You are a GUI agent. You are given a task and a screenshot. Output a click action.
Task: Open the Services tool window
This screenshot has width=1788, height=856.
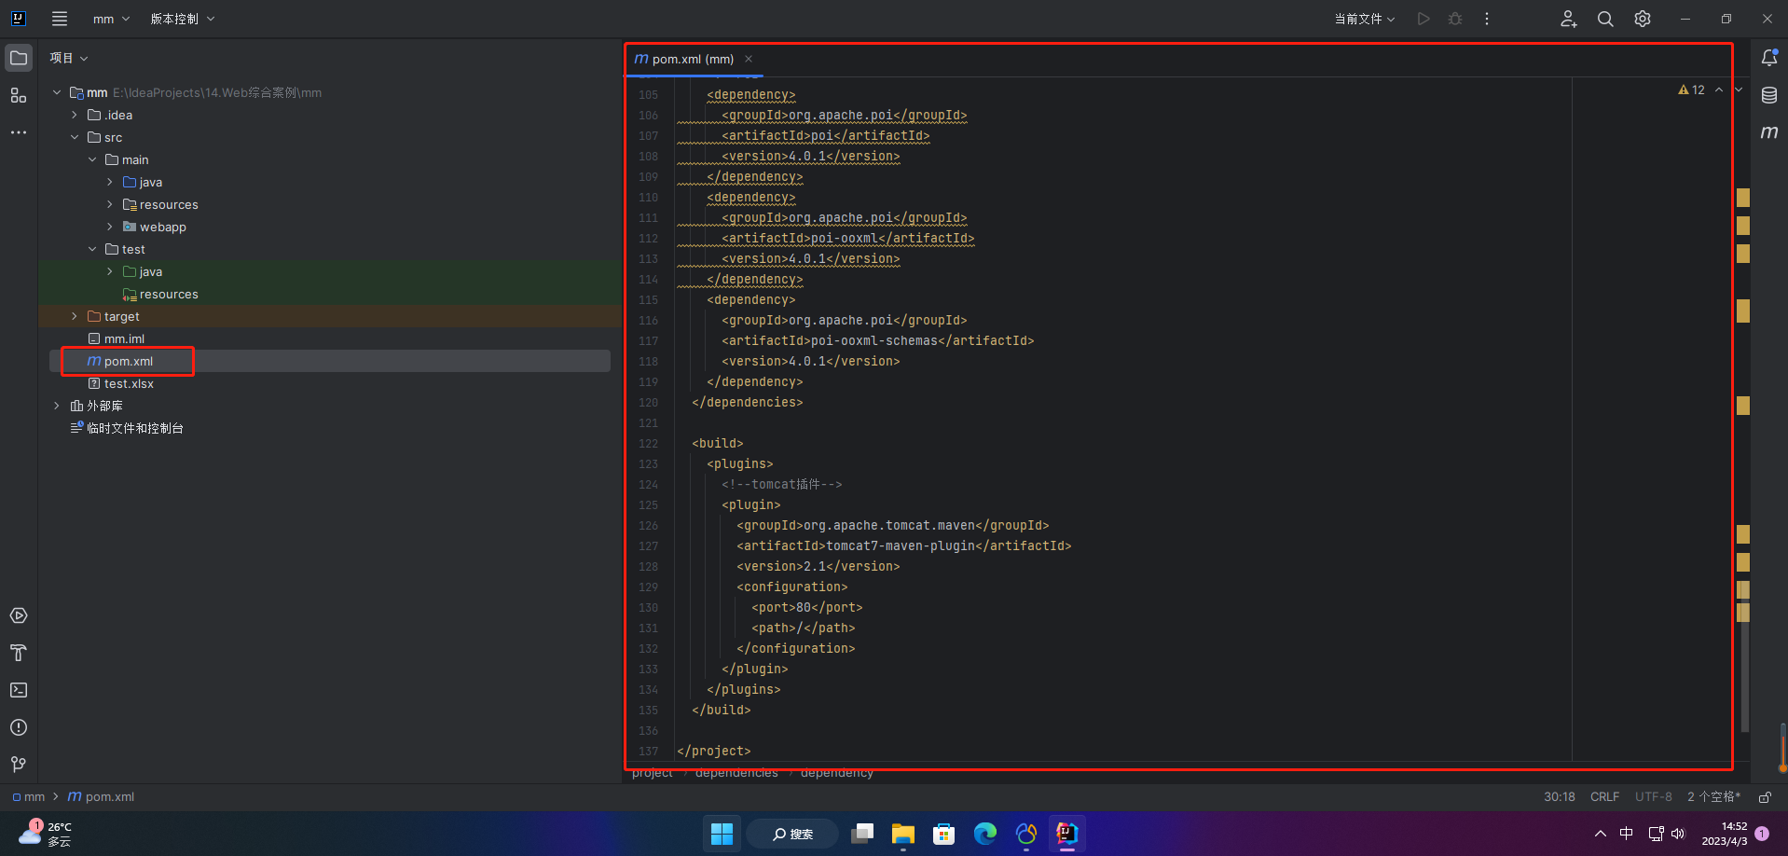pos(19,615)
